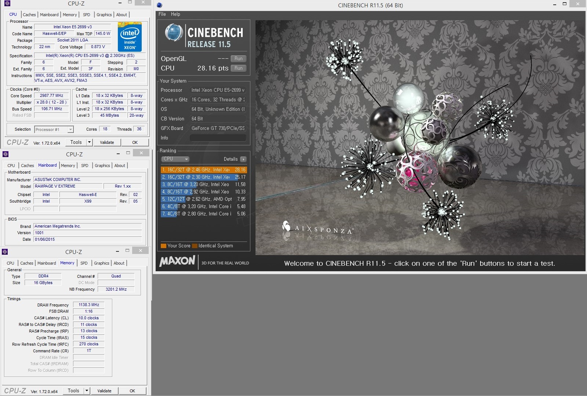Click the GFX Board field showing GeForce GT 730
This screenshot has height=396, width=587.
coord(218,128)
